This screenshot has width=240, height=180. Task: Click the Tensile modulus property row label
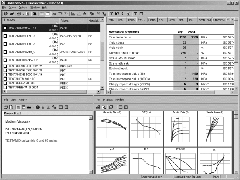click(120, 37)
